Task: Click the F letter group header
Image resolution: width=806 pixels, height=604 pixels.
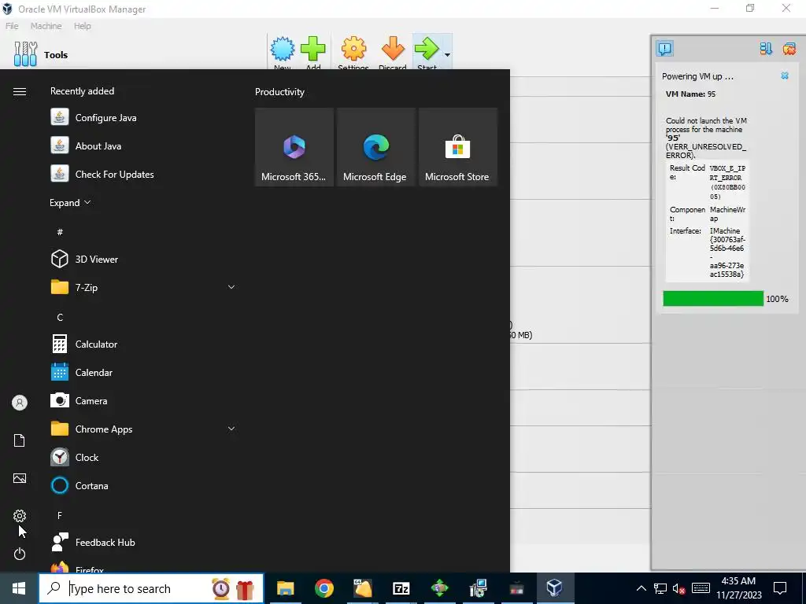Action: tap(60, 515)
